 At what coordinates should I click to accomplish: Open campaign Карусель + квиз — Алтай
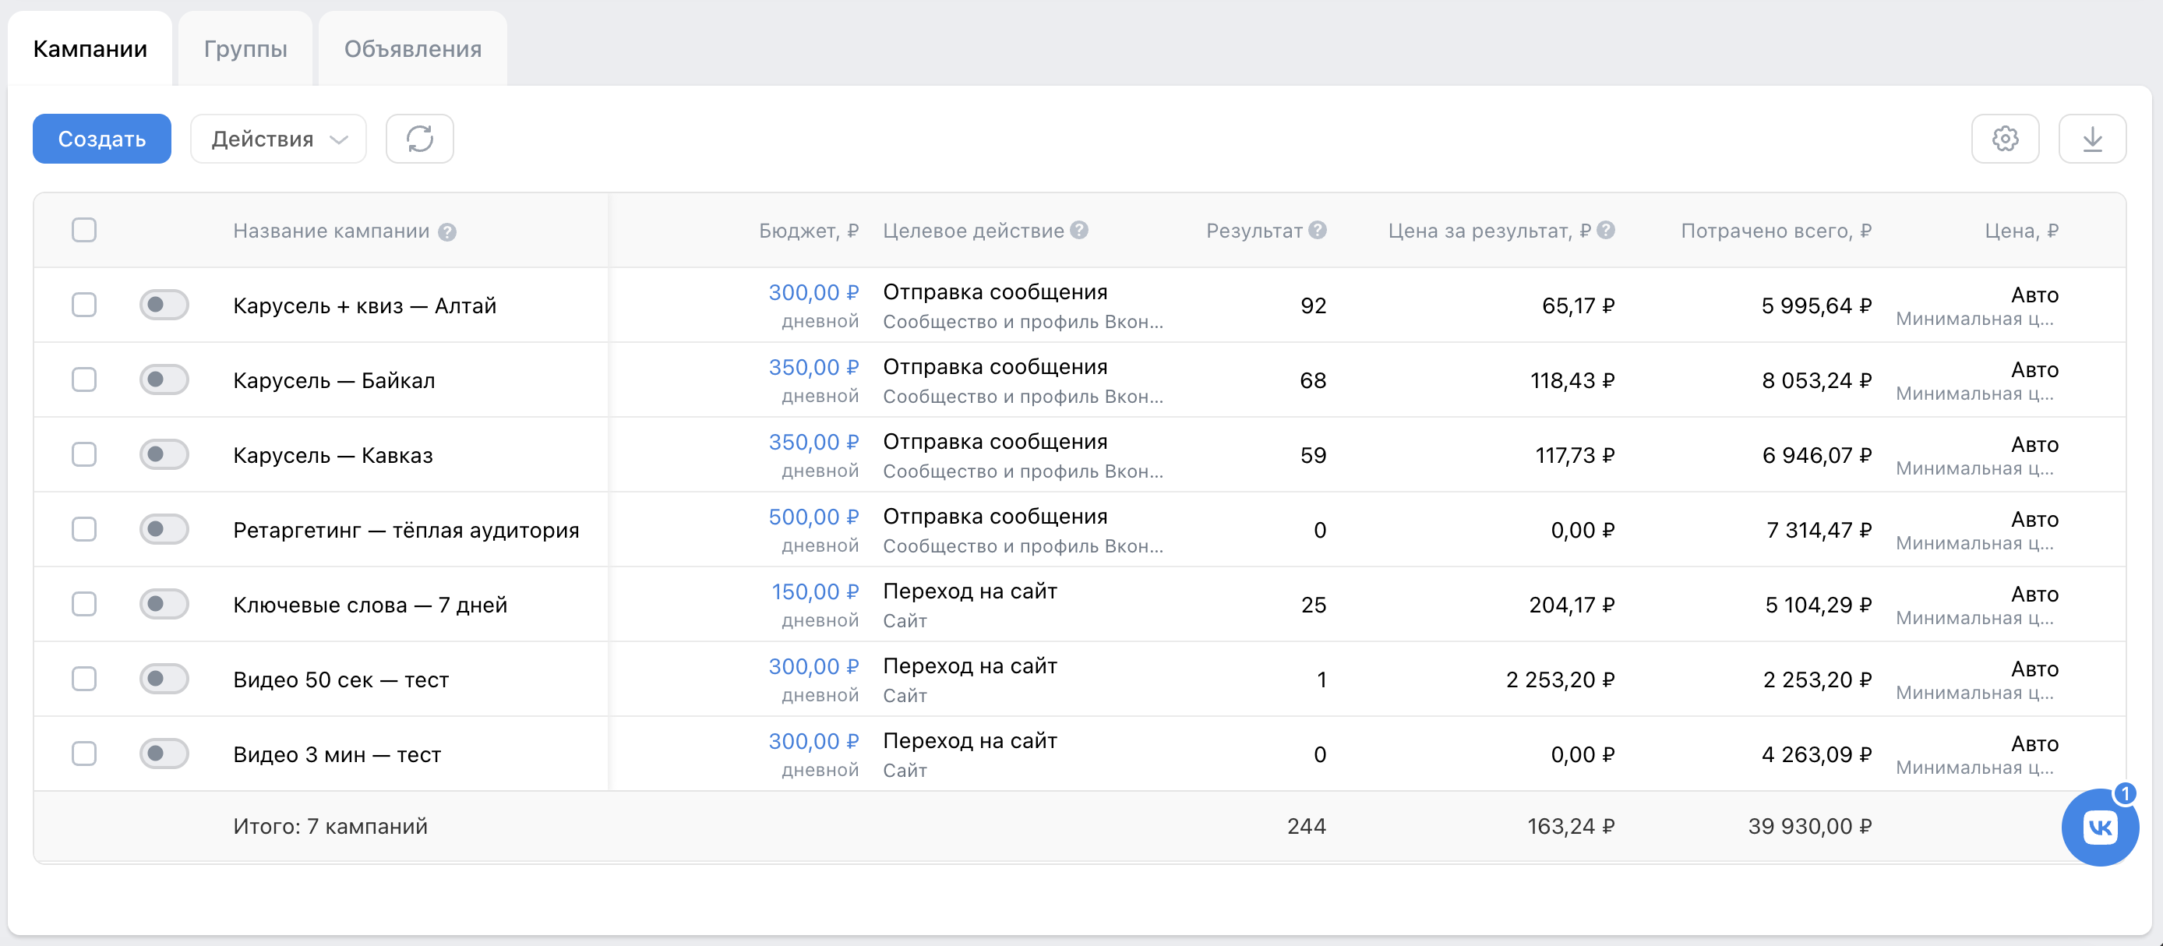point(365,305)
